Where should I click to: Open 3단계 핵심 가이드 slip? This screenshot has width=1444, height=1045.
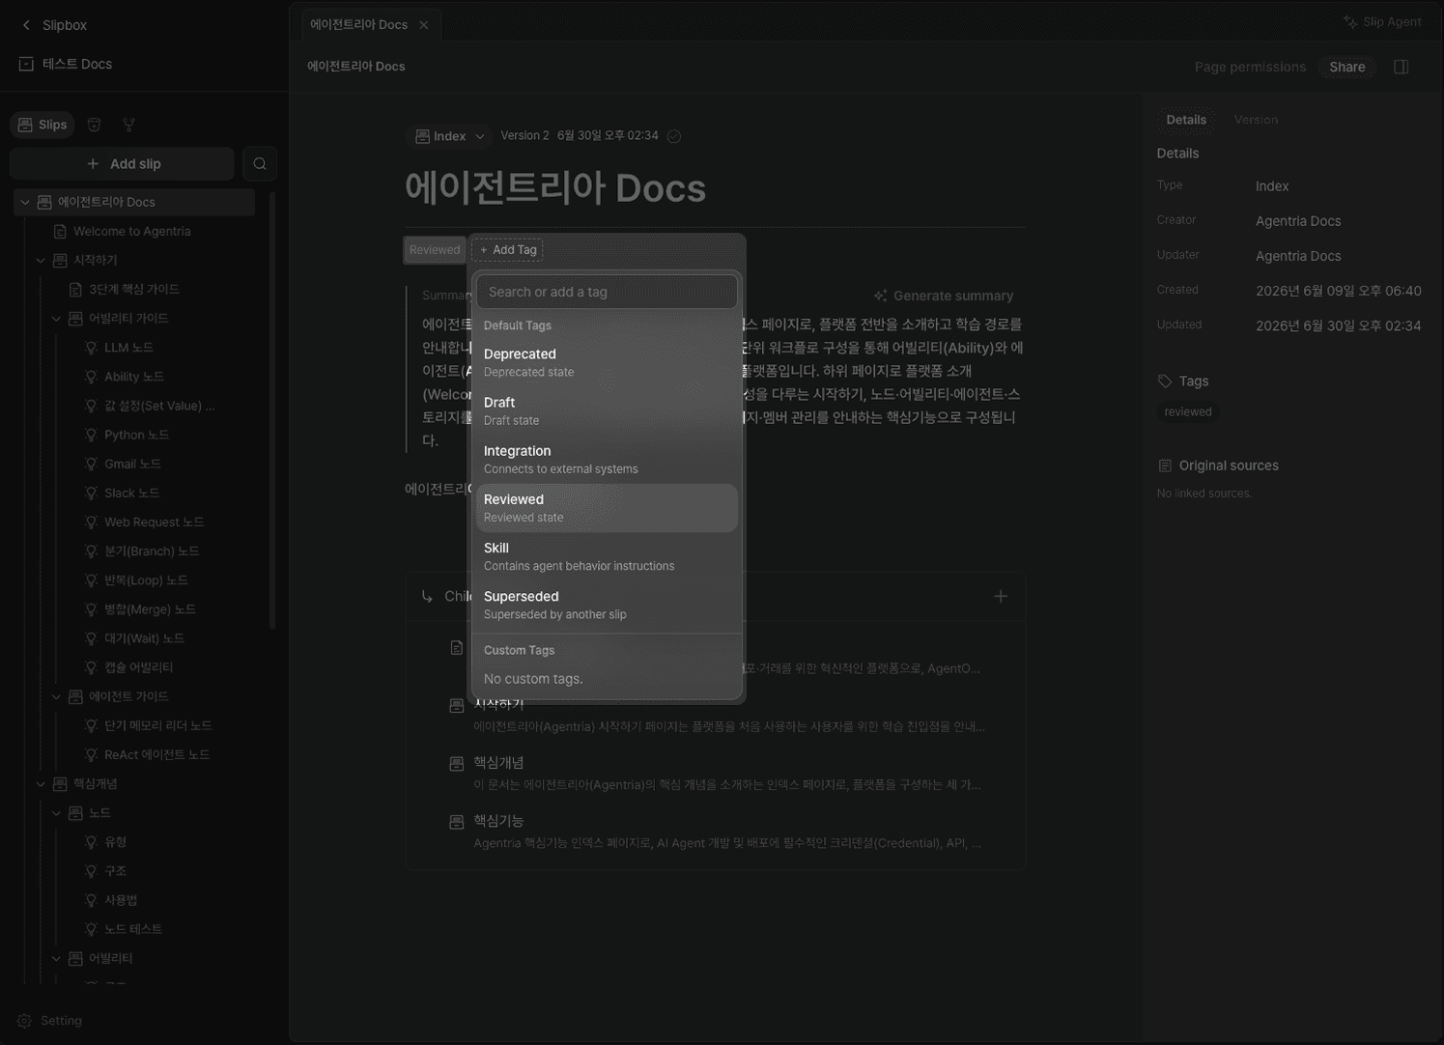pyautogui.click(x=134, y=289)
